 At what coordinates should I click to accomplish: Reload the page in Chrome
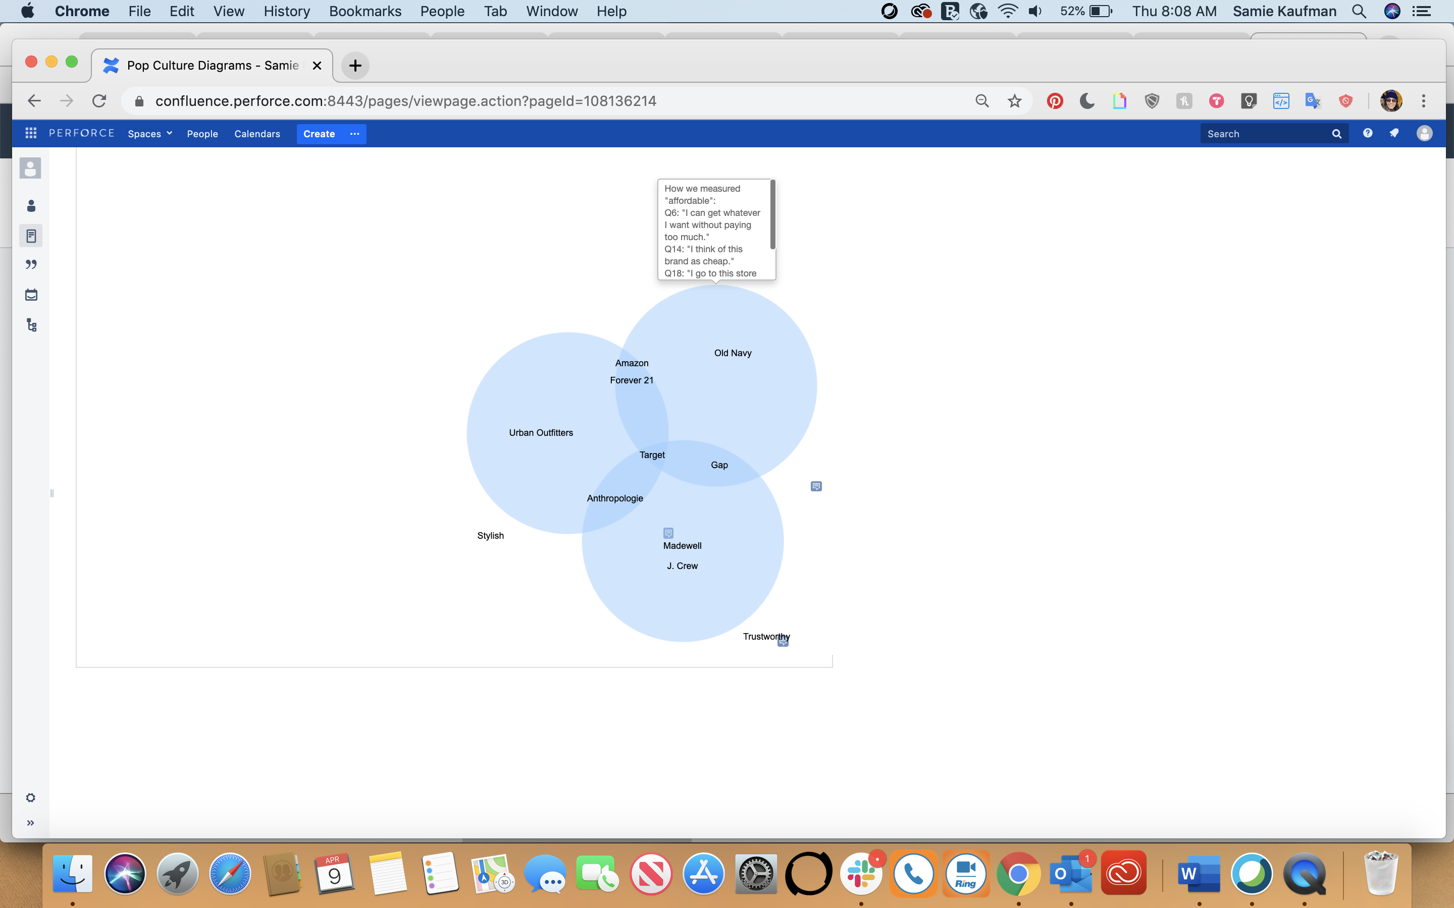coord(99,101)
